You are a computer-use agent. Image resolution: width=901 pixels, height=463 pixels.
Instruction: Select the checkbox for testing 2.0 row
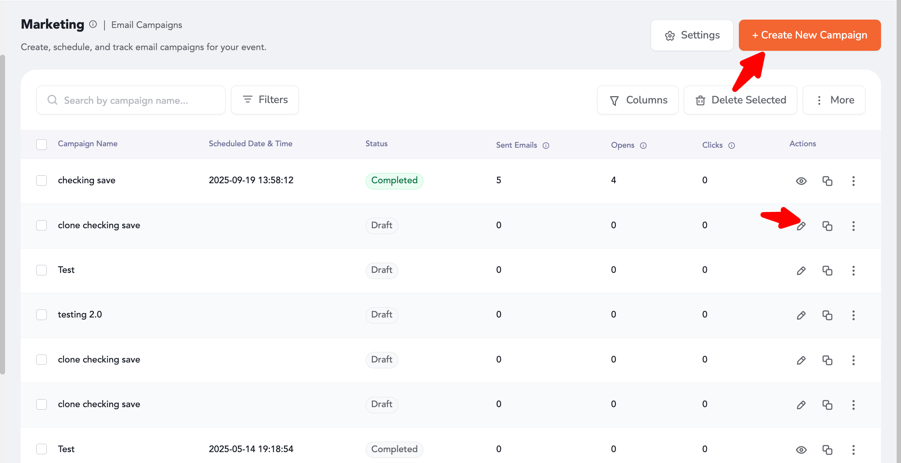[x=42, y=315]
